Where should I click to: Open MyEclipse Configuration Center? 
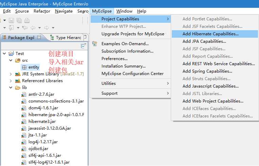pyautogui.click(x=131, y=74)
